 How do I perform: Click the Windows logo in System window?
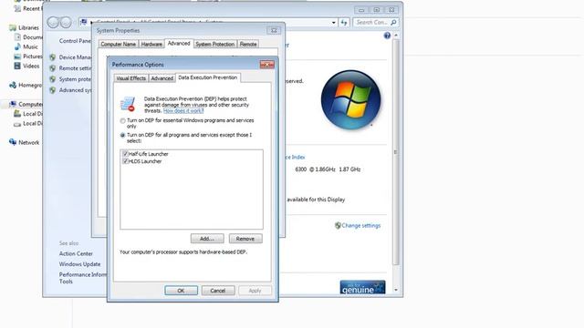pos(350,100)
